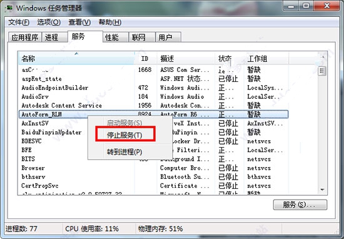Image resolution: width=344 pixels, height=239 pixels.
Task: Select the BaiduPinyinUpdater service row
Action: 153,133
